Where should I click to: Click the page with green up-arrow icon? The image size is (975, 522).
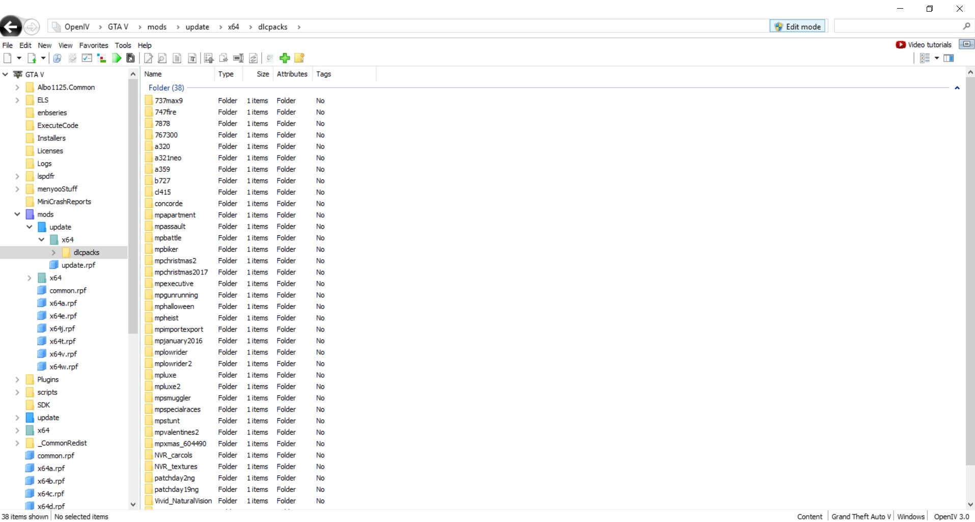pyautogui.click(x=32, y=58)
